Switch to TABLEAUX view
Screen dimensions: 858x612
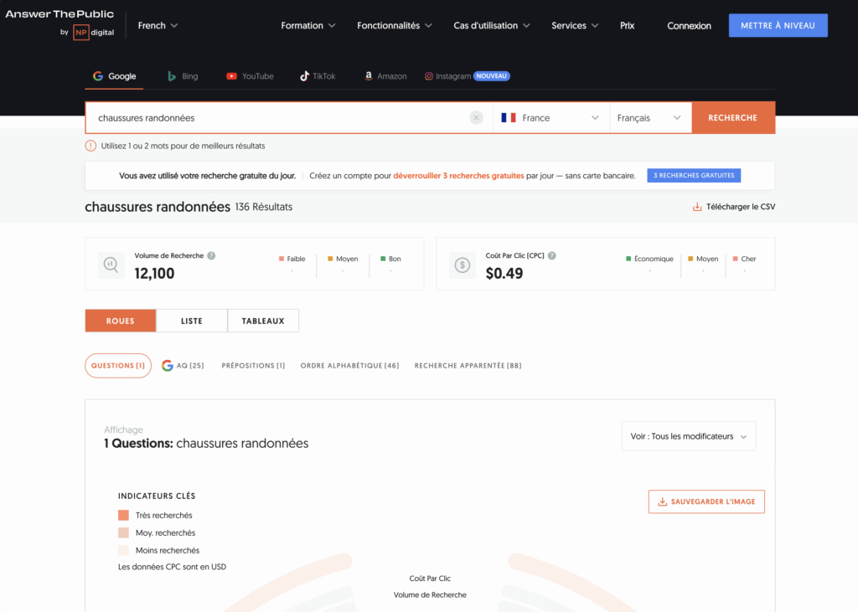(x=263, y=321)
